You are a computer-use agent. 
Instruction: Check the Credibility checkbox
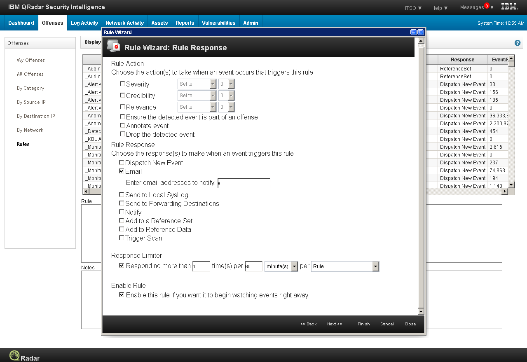[122, 95]
